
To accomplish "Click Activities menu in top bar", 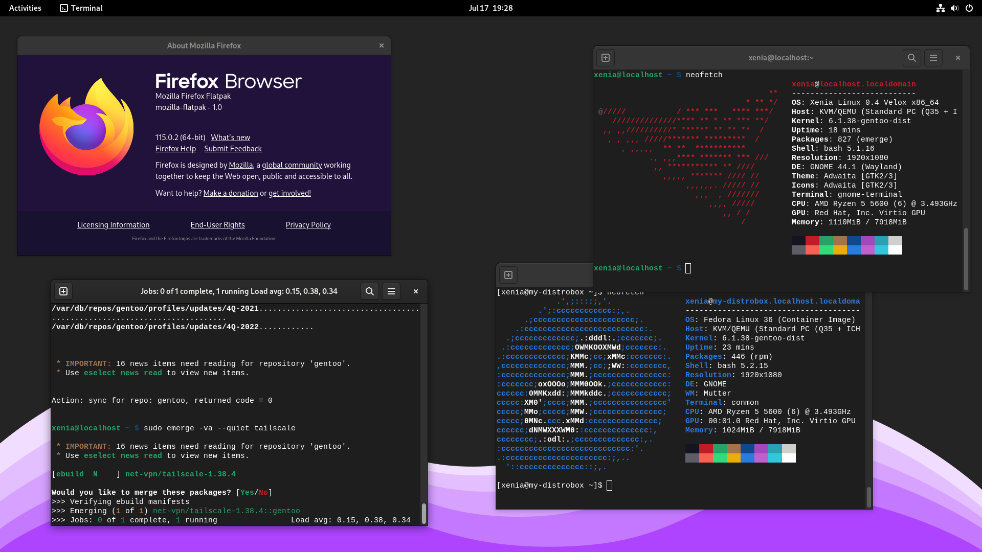I will 25,8.
